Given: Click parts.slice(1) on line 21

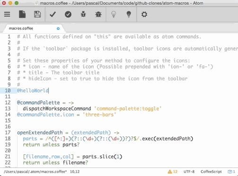Looking at the screenshot, I should pyautogui.click(x=102, y=157).
